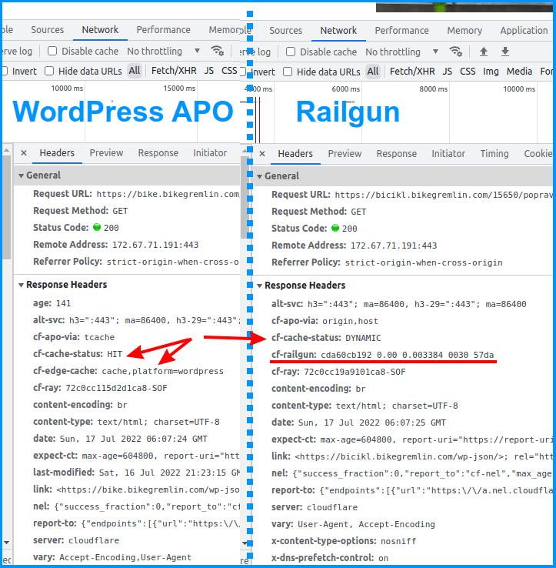556x568 pixels.
Task: Open Preview tab in right details pane
Action: click(x=345, y=154)
